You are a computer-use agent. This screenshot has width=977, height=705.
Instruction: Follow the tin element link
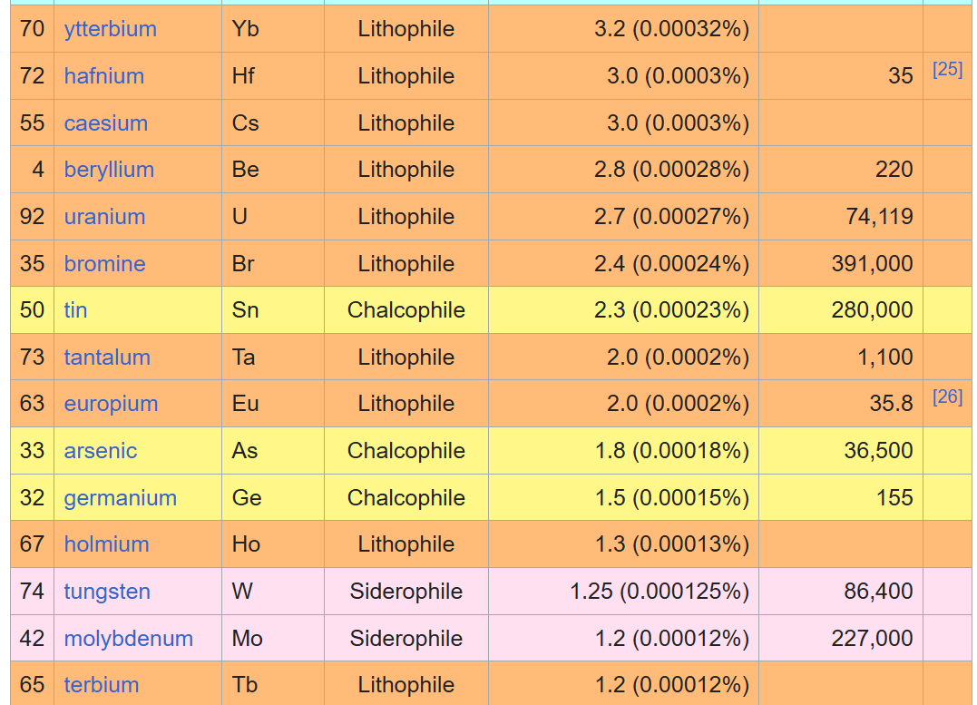pyautogui.click(x=75, y=309)
